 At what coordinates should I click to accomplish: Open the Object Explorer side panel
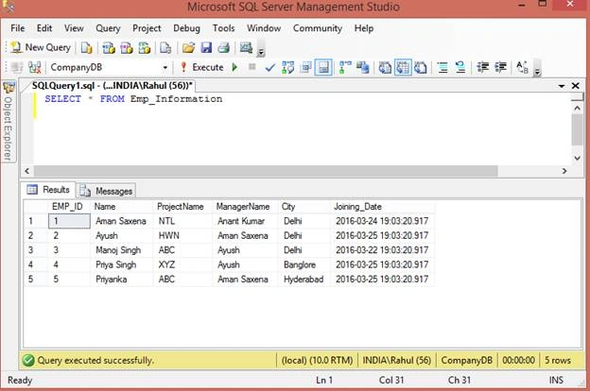coord(8,122)
